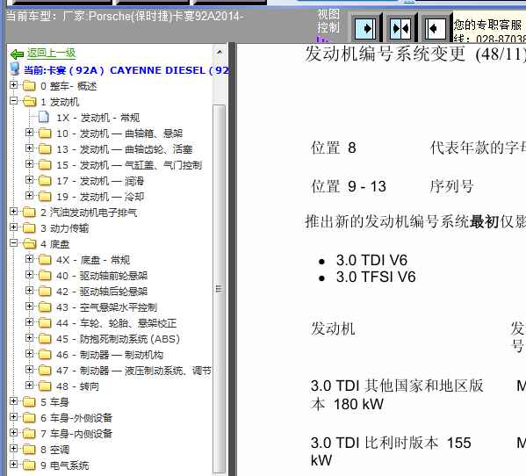Expand 10 - 发动机 曲轴箱、悬架 node
526x476 pixels.
(x=30, y=132)
